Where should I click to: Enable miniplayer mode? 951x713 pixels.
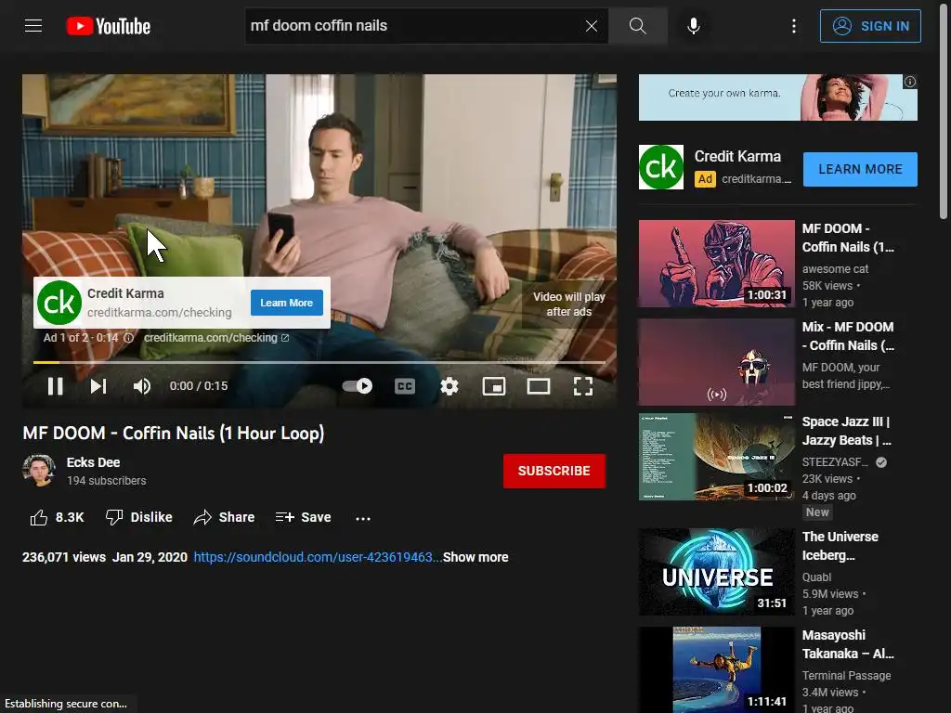494,386
